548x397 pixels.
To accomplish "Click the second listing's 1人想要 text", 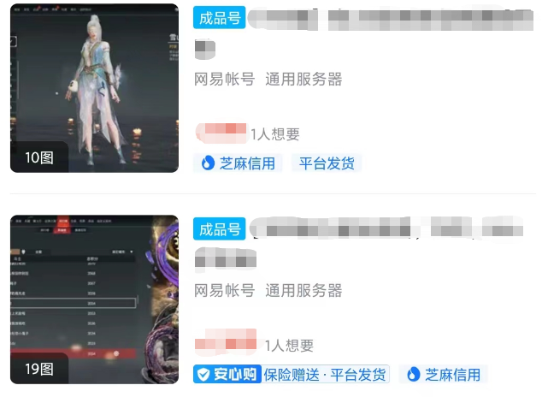I will (x=289, y=346).
